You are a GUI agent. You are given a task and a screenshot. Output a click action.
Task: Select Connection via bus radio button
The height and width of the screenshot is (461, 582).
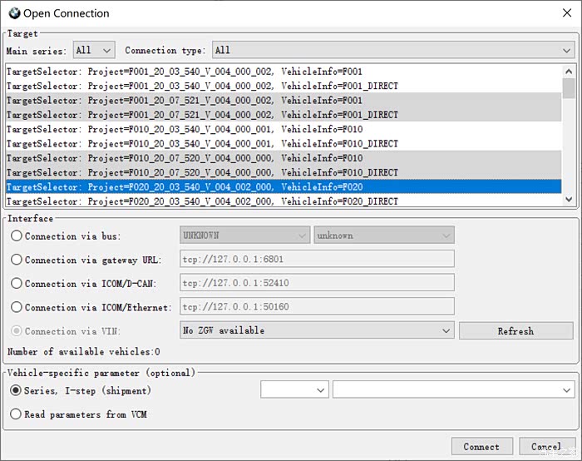coord(17,236)
